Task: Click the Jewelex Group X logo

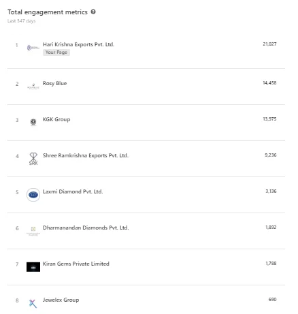Action: (x=33, y=303)
